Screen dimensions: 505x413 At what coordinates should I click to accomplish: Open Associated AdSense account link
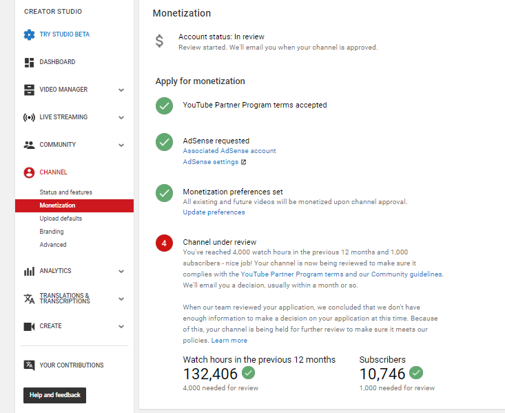pyautogui.click(x=229, y=151)
